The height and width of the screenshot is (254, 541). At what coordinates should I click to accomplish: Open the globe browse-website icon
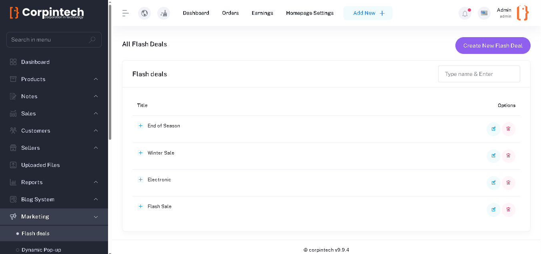pyautogui.click(x=144, y=13)
